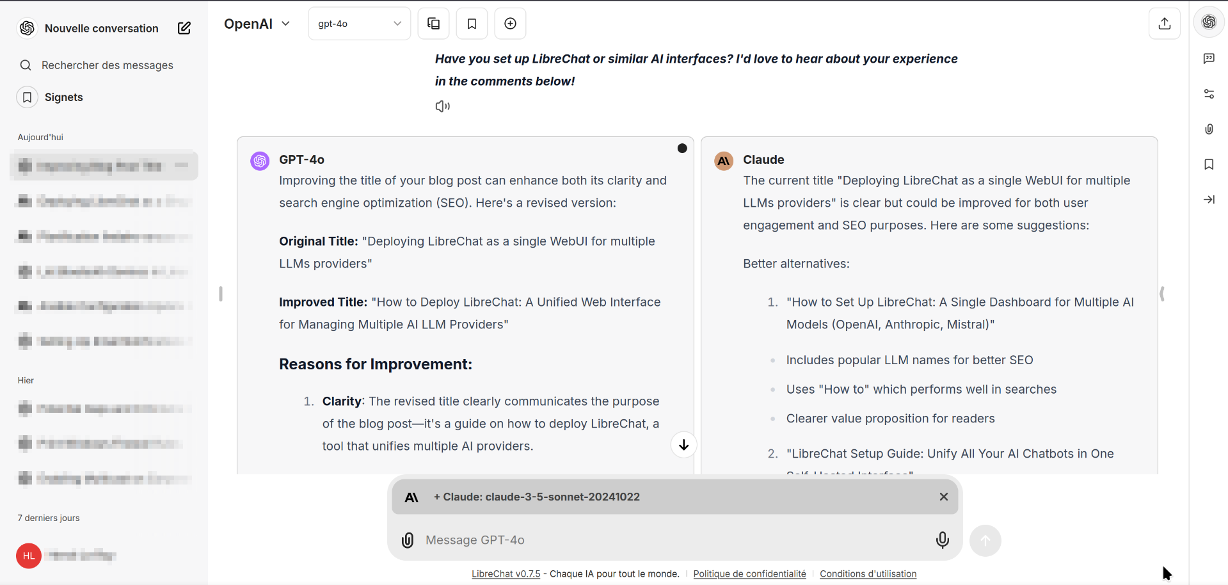Click the "7 derniers jours" section label
Image resolution: width=1228 pixels, height=585 pixels.
[49, 518]
